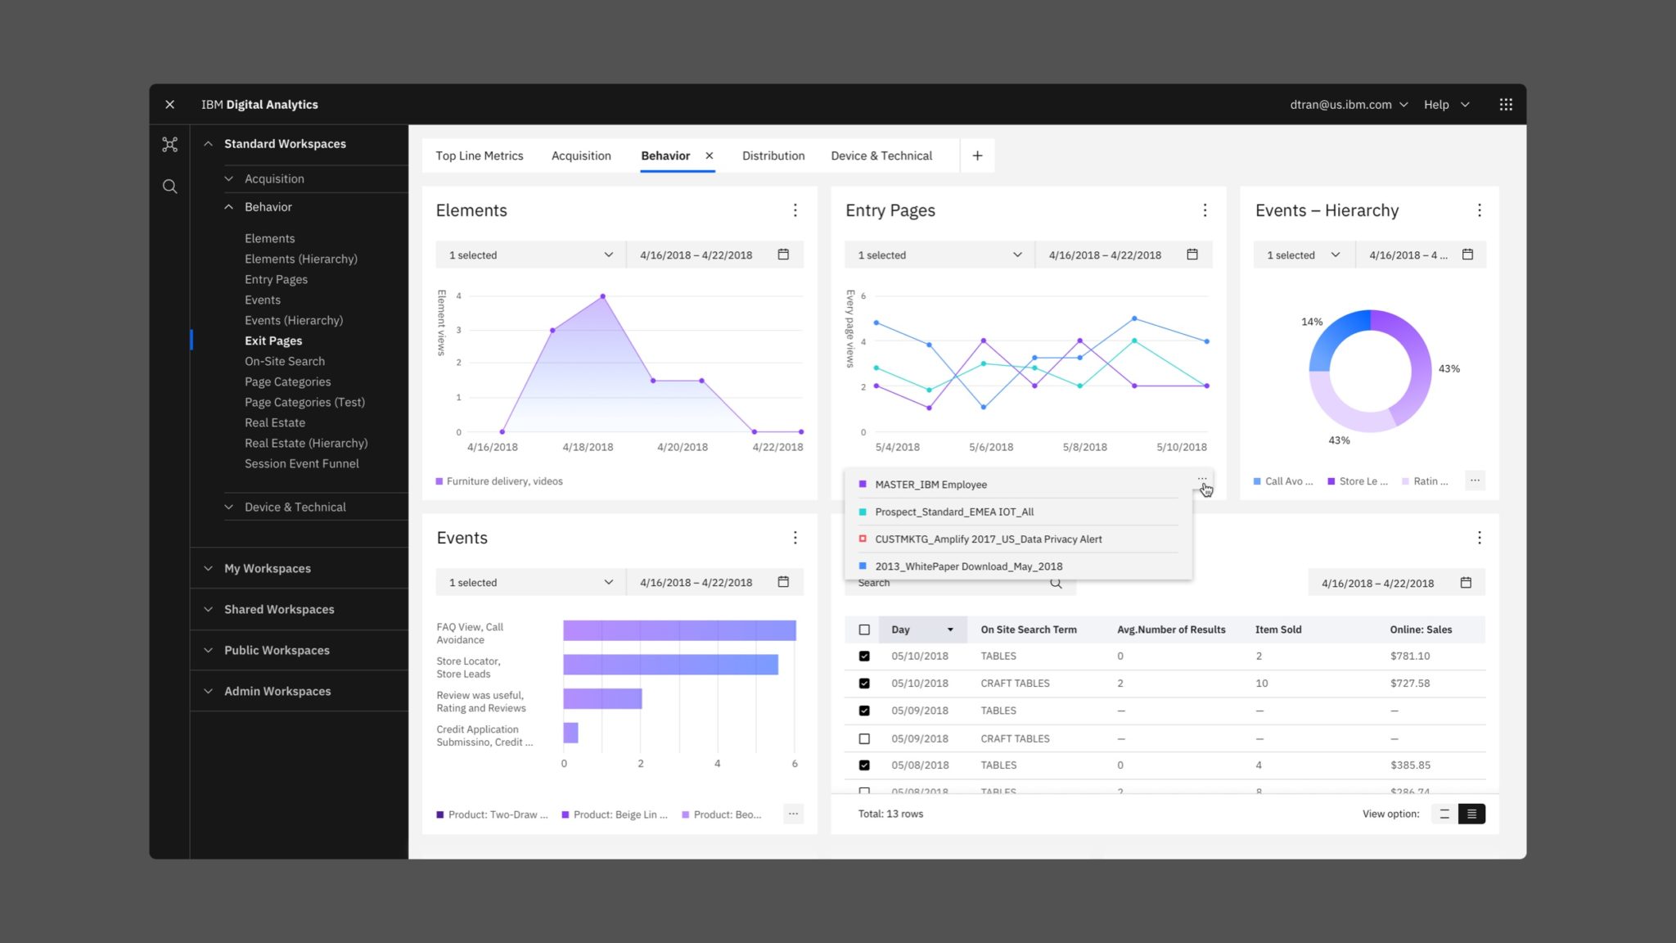This screenshot has width=1676, height=943.
Task: Click the purple MASTER_IBM Employee color swatch
Action: [x=863, y=485]
